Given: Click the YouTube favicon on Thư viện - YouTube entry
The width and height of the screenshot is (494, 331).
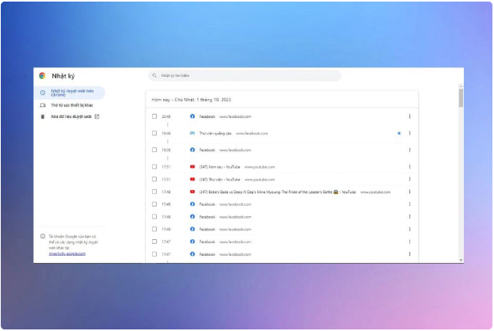Looking at the screenshot, I should (192, 180).
